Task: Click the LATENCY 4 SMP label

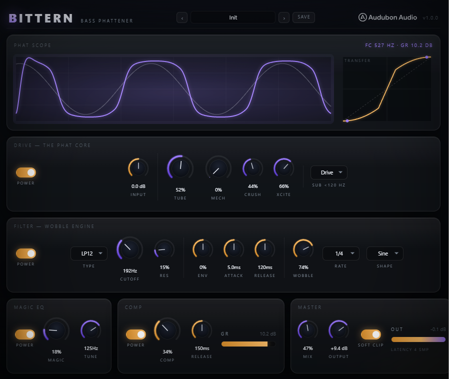Action: pyautogui.click(x=409, y=349)
